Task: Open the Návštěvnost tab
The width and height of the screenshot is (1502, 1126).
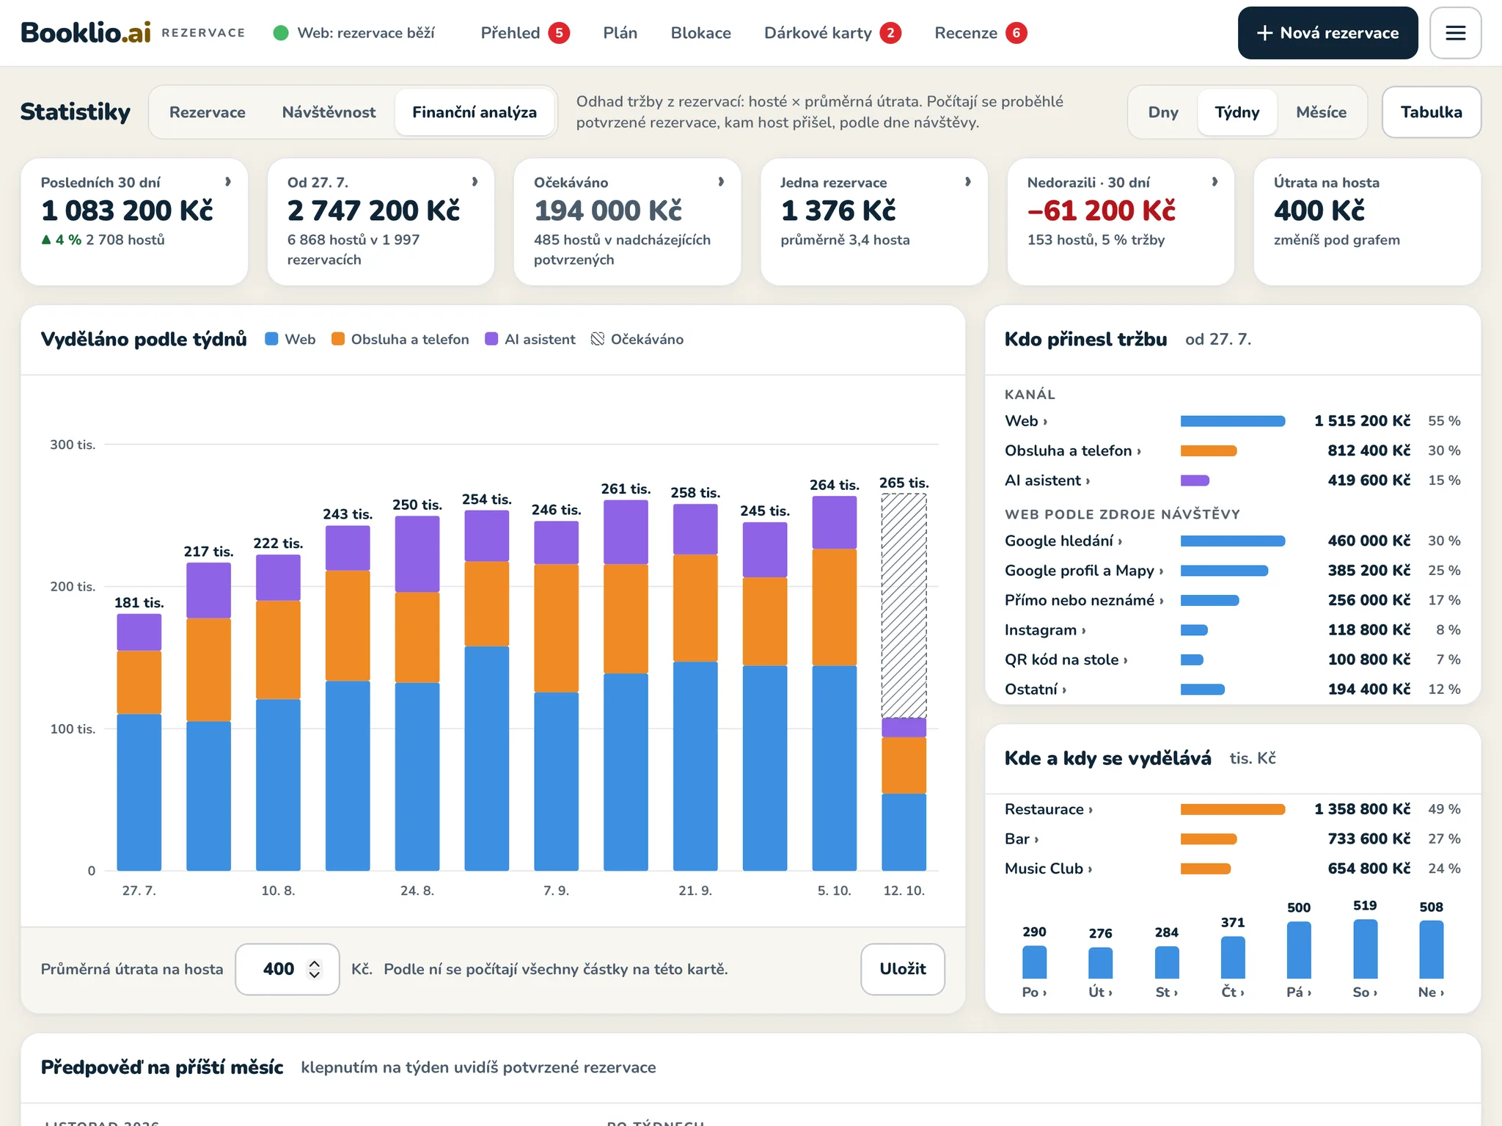Action: coord(329,112)
